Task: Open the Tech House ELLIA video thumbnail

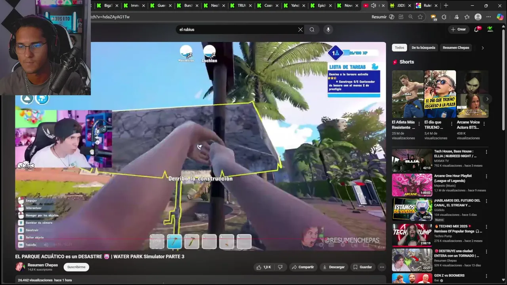Action: tap(412, 160)
